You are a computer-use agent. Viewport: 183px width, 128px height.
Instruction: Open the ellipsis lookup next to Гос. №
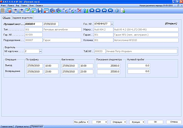pyautogui.click(x=112, y=24)
